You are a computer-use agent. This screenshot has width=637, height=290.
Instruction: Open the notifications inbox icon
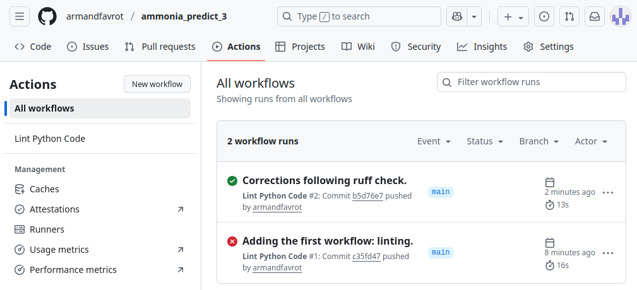(595, 16)
